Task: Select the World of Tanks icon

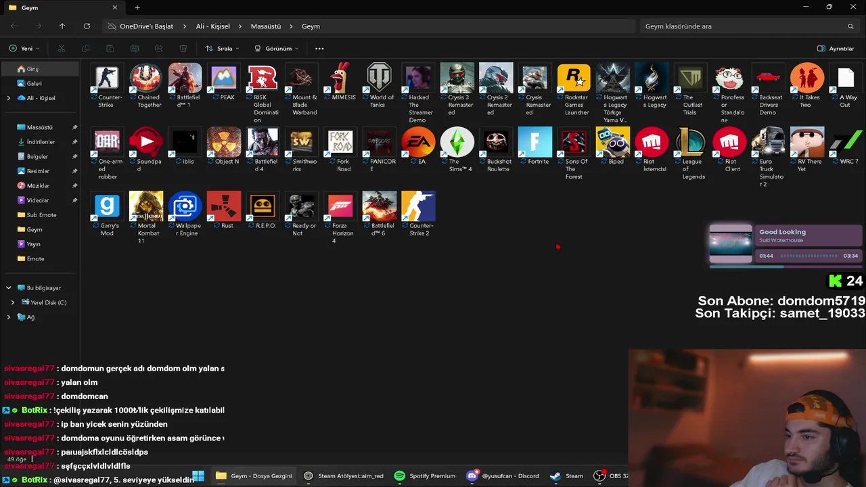Action: 380,78
